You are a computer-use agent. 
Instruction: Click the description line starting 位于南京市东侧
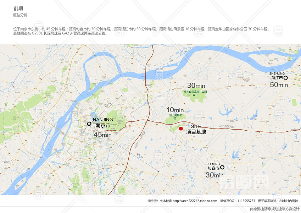coord(141,29)
